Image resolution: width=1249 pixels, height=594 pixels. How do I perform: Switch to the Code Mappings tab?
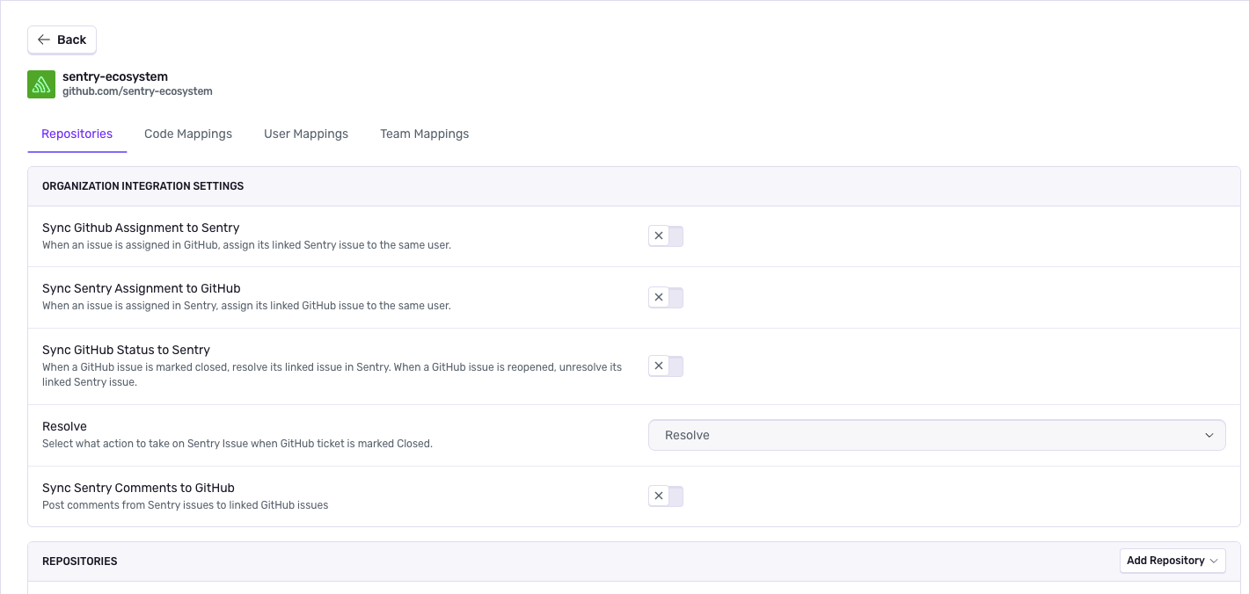pyautogui.click(x=187, y=134)
